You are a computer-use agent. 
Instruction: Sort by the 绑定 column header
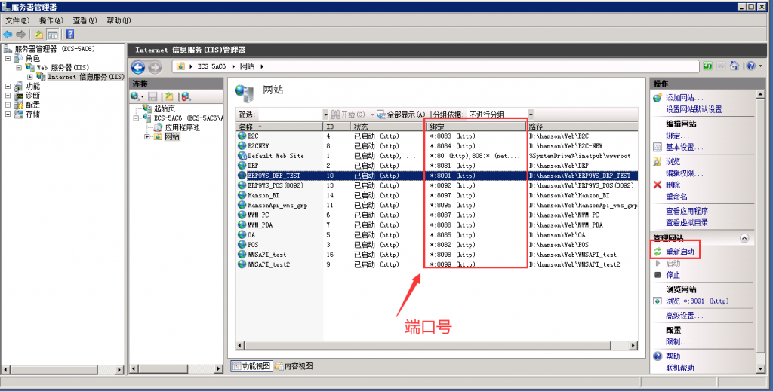[476, 127]
